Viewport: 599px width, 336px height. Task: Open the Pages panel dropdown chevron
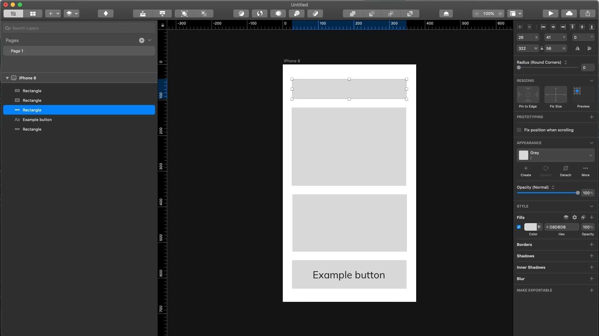click(x=150, y=40)
